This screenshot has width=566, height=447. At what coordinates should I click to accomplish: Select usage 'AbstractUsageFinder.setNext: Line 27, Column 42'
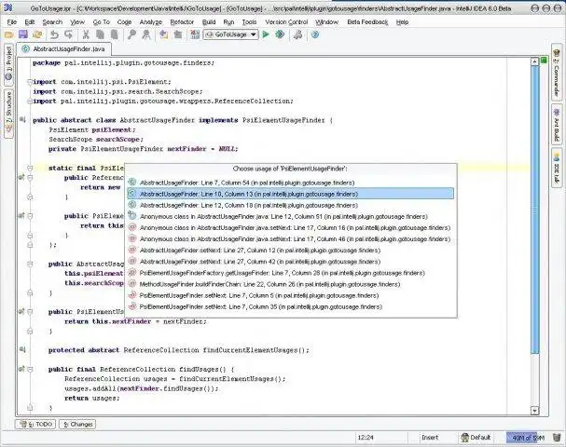click(291, 262)
